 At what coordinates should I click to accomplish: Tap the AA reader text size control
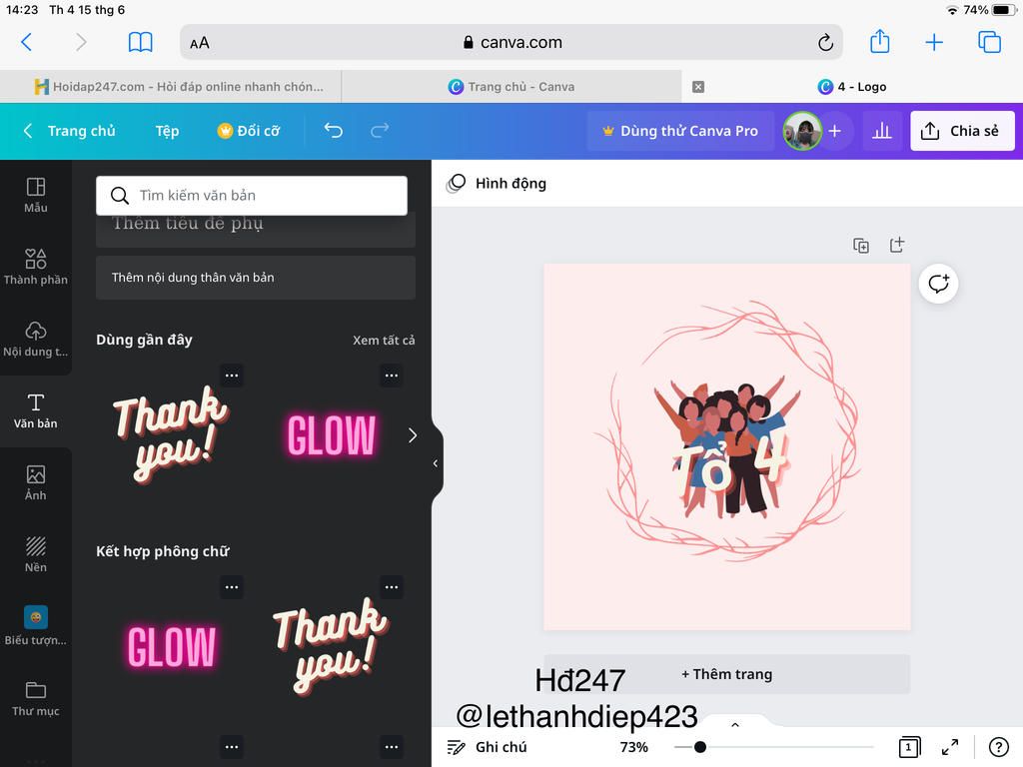[x=200, y=43]
